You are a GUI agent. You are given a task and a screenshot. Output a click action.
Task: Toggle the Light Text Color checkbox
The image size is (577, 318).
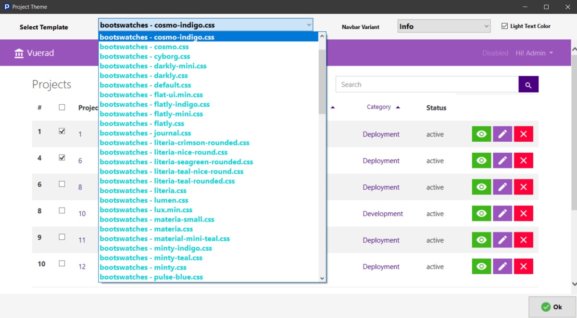coord(504,26)
